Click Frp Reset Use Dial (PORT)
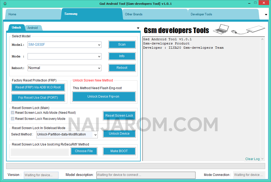271x182 pixels. coord(38,98)
